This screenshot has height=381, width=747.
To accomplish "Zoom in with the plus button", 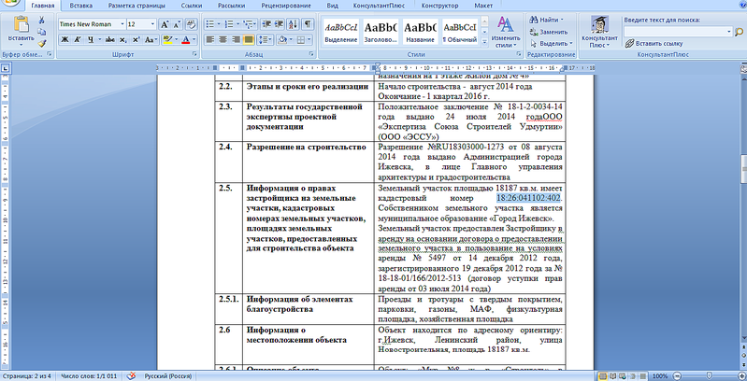I will click(742, 375).
